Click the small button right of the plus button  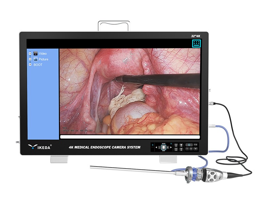click(195, 149)
